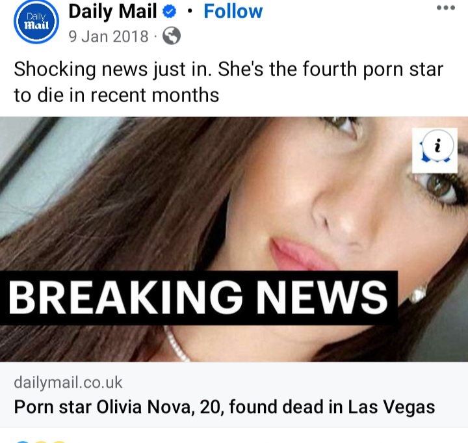Viewport: 468px width, 443px height.
Task: Click the blue verified badge icon
Action: (x=169, y=12)
